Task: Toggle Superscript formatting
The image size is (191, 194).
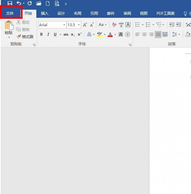Action: [80, 34]
